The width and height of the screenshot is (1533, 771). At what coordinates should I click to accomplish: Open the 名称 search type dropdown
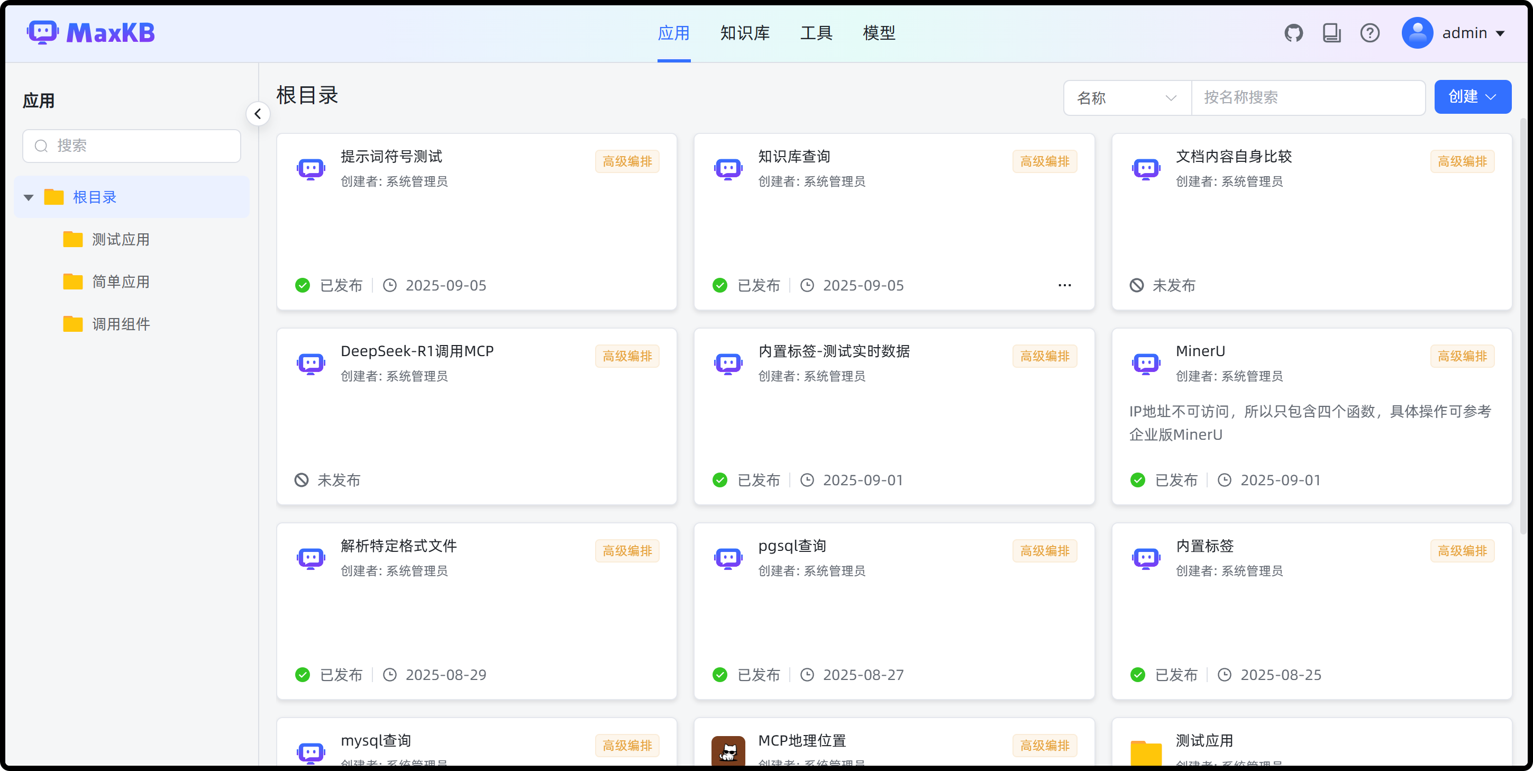(1127, 98)
